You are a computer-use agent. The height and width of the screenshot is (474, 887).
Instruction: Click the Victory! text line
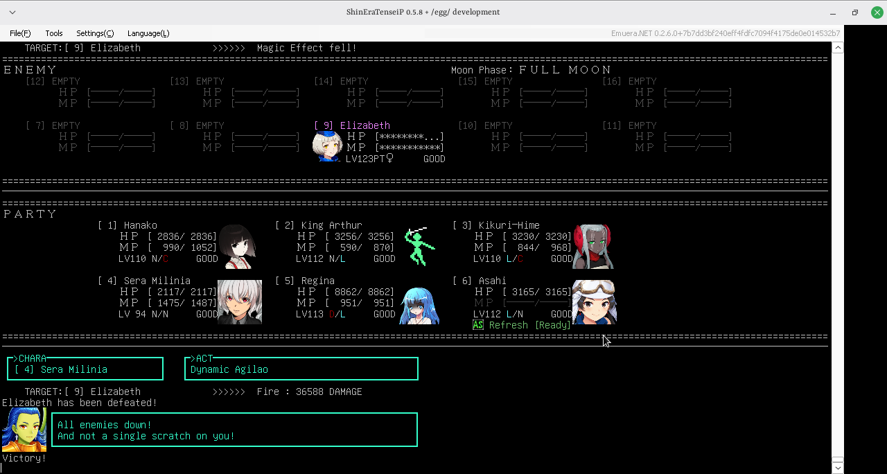pyautogui.click(x=24, y=458)
